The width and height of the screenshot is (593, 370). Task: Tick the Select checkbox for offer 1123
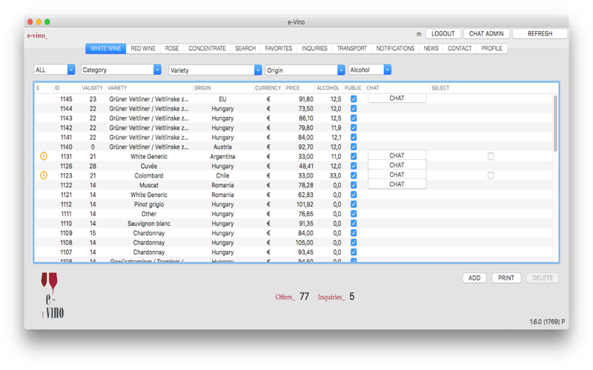click(x=491, y=175)
